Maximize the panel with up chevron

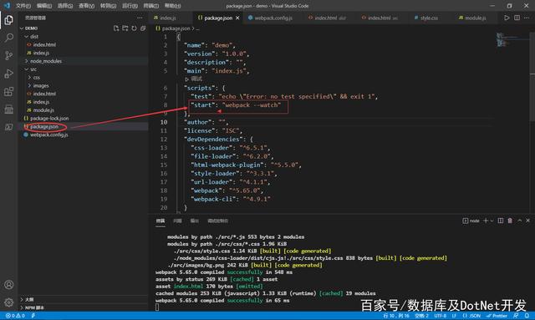(x=519, y=221)
